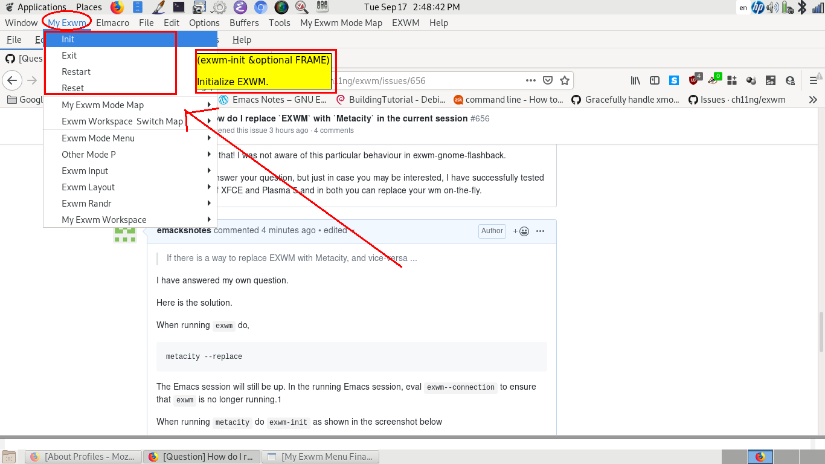The height and width of the screenshot is (464, 825).
Task: Open the Firefox hamburger menu
Action: click(x=813, y=80)
